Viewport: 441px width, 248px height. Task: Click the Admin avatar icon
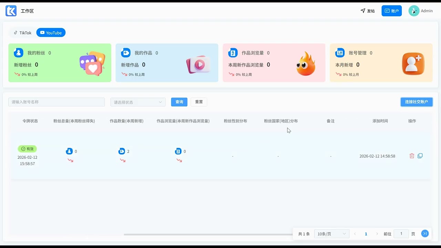pyautogui.click(x=414, y=11)
